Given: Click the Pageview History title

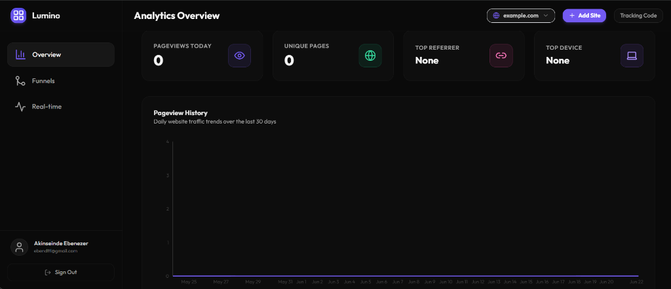Looking at the screenshot, I should point(181,113).
